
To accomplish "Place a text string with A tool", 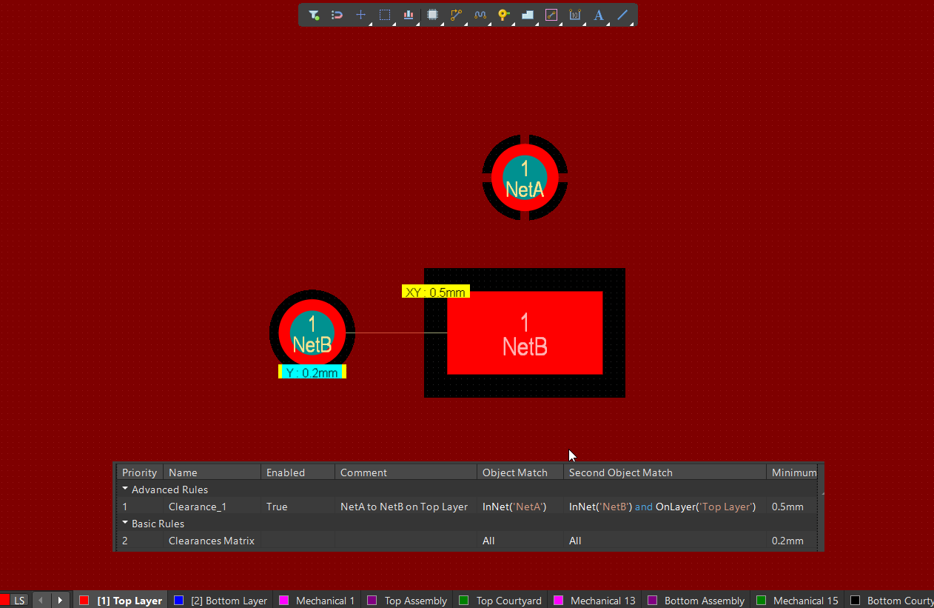I will click(x=599, y=15).
